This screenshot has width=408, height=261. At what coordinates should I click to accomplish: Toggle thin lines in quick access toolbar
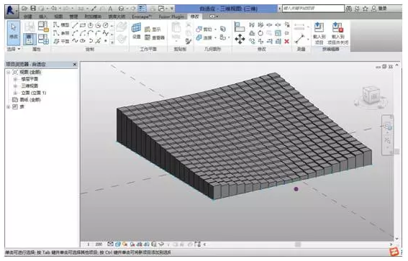point(142,9)
